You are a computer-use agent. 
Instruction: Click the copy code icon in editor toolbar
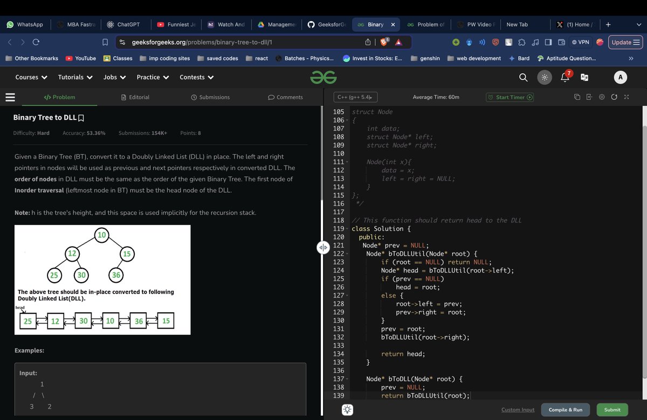pos(577,97)
